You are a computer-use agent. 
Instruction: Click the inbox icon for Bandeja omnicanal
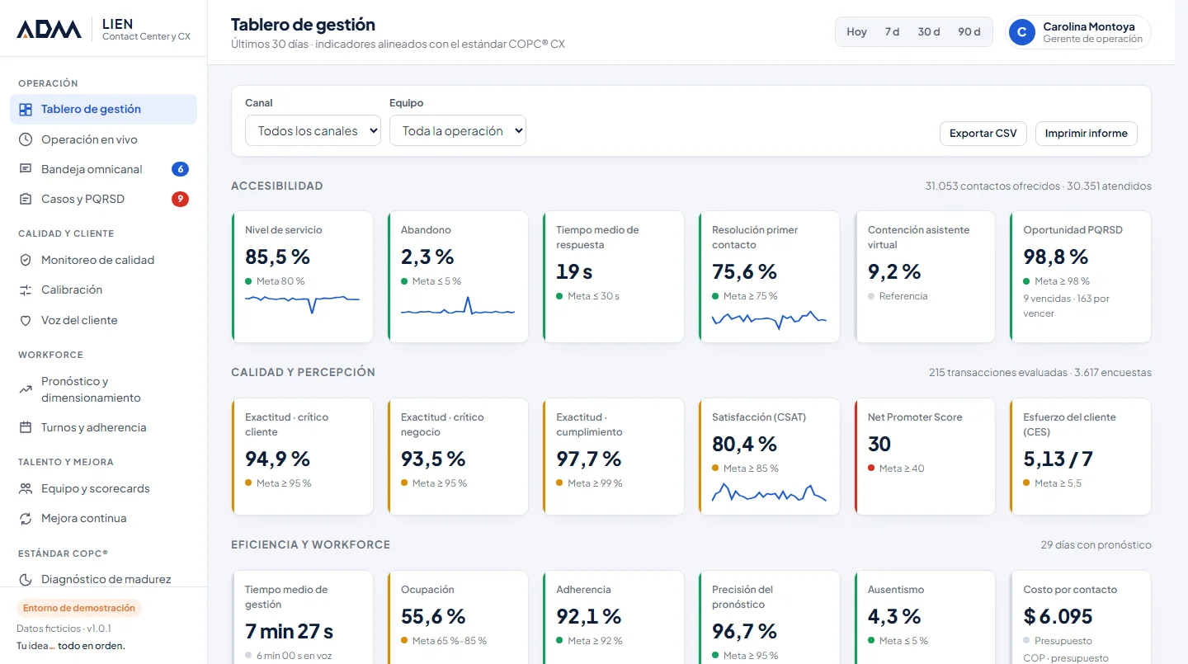point(26,169)
